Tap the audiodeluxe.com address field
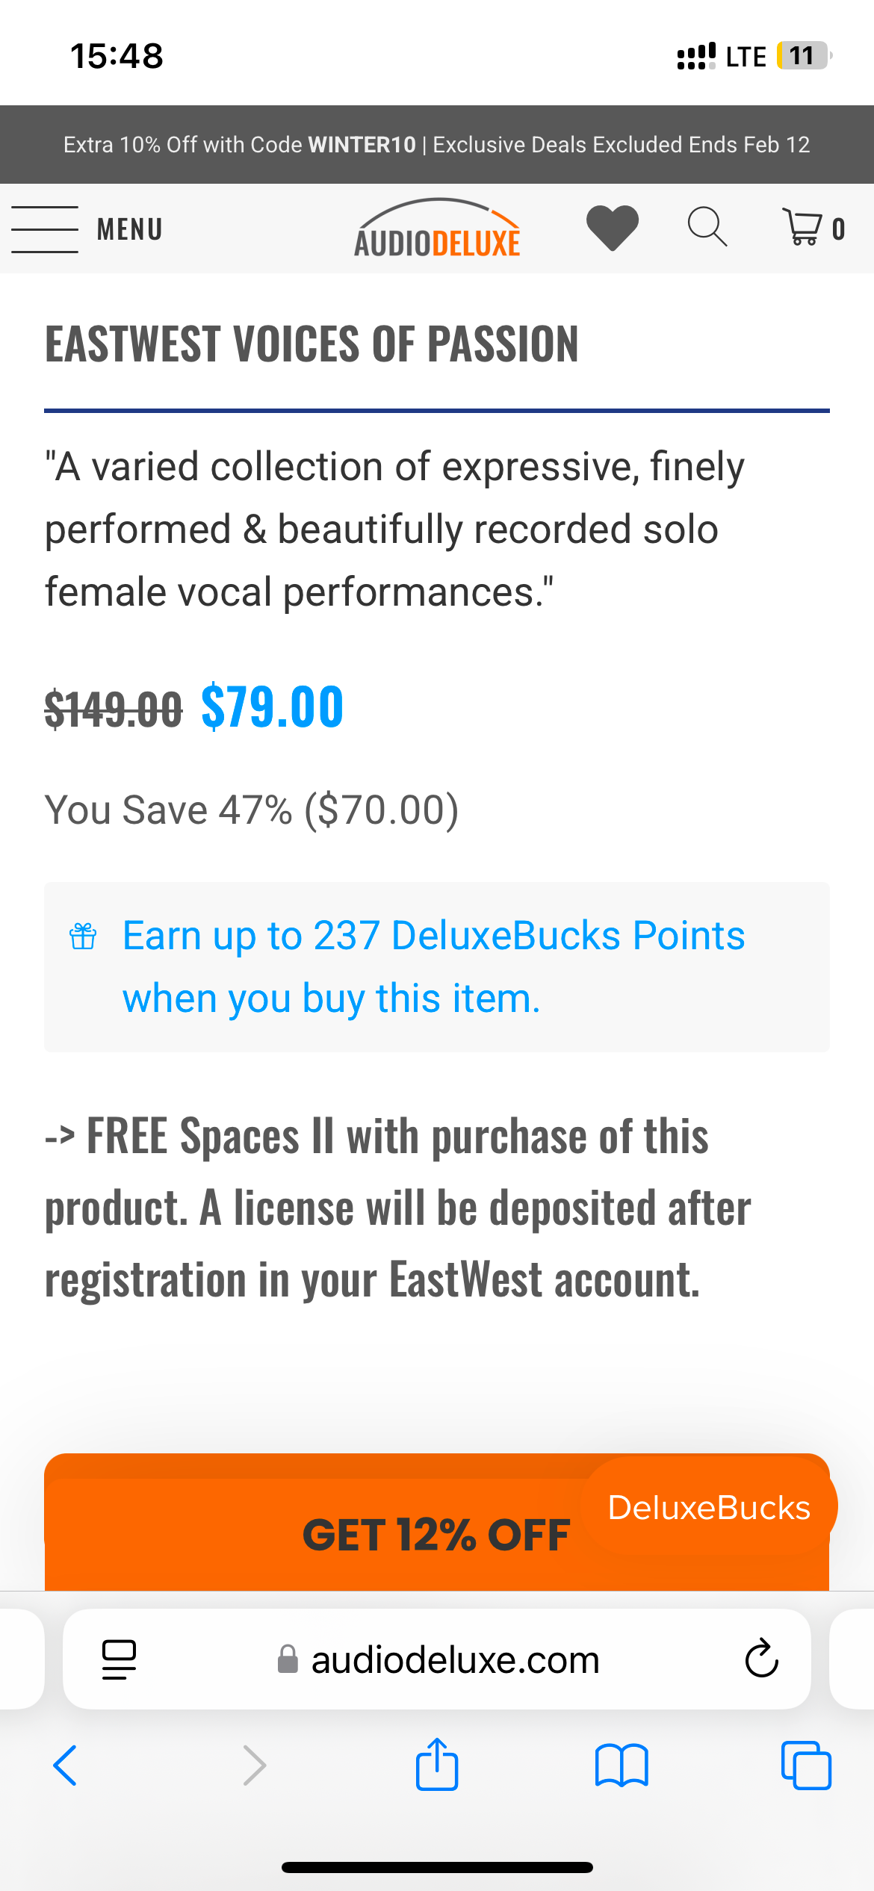Screen dimensions: 874x1891 tap(454, 1659)
